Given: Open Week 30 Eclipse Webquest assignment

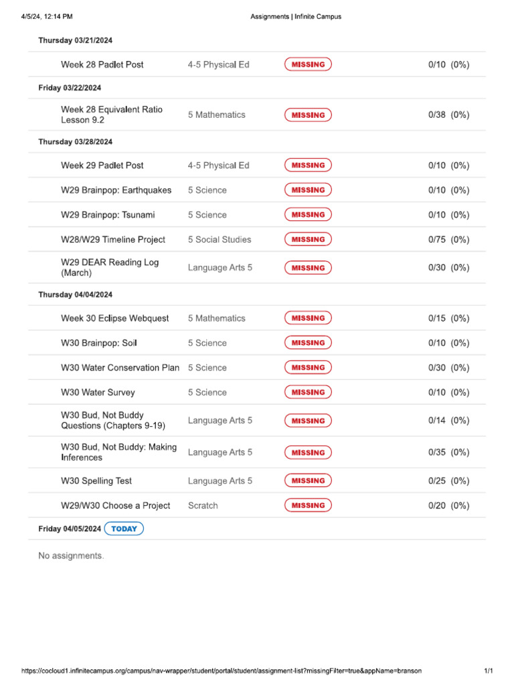Looking at the screenshot, I should click(114, 318).
